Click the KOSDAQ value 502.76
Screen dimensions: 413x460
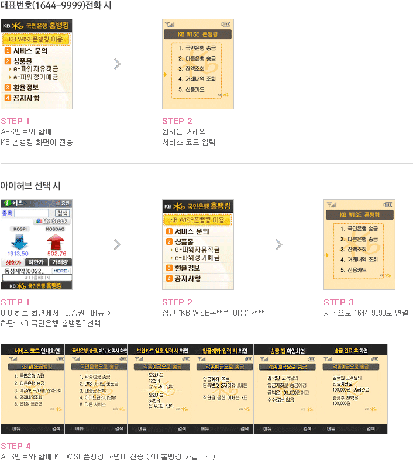pyautogui.click(x=57, y=254)
